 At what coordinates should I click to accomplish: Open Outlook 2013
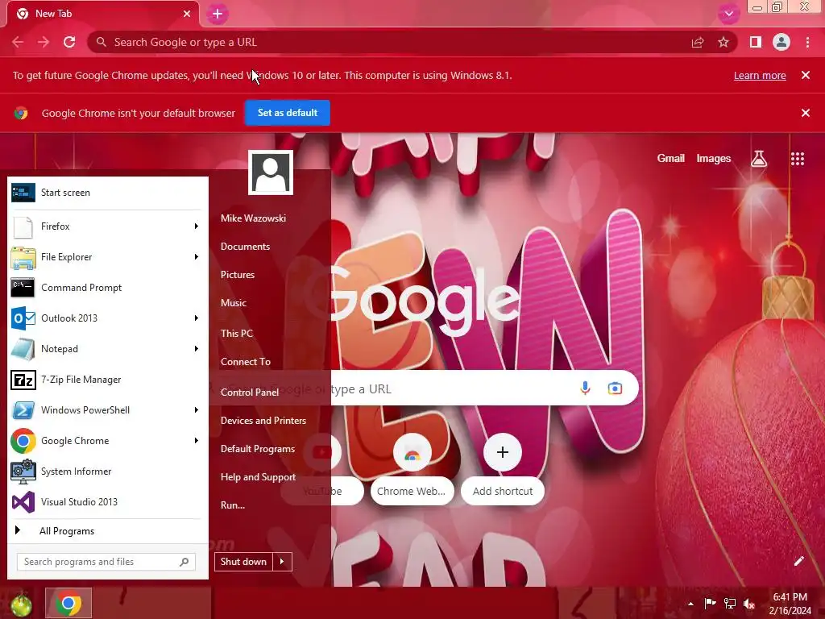click(x=100, y=318)
